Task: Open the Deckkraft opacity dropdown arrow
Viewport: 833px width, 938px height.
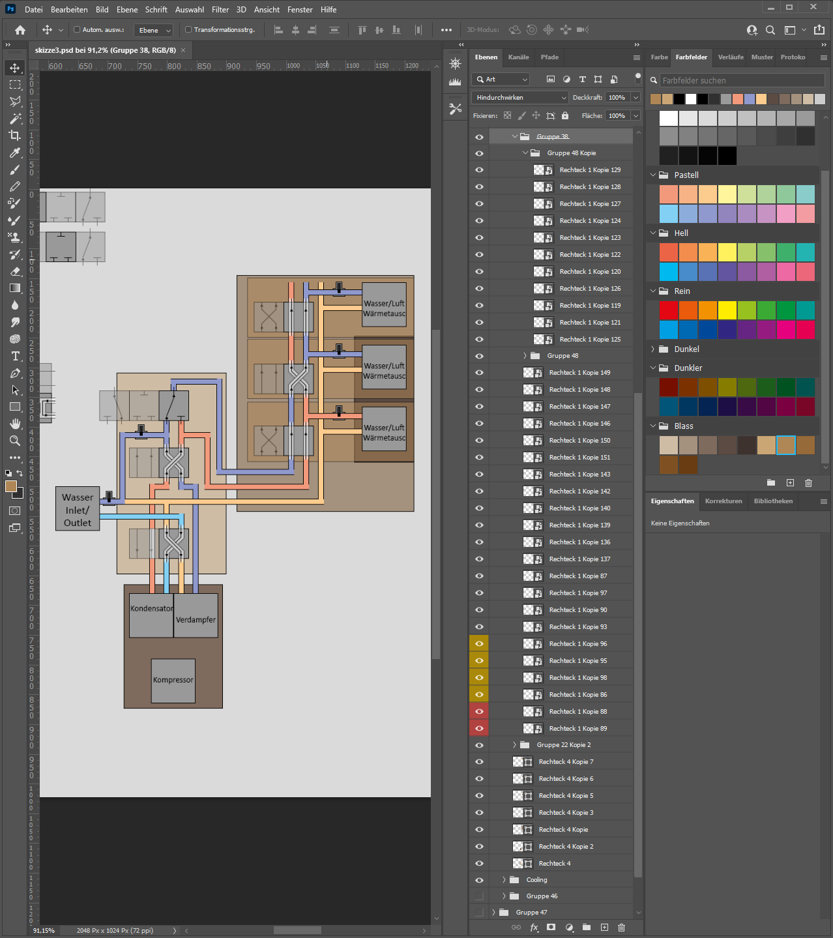Action: [x=636, y=98]
